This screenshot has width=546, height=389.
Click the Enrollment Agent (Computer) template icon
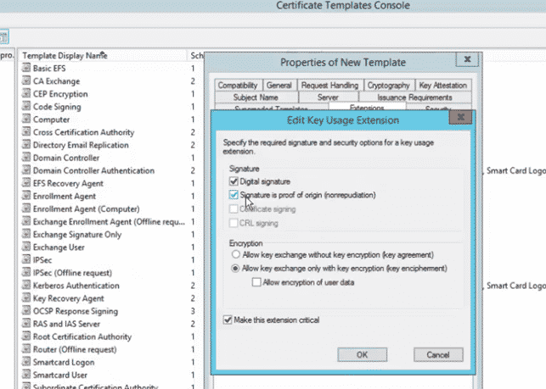[26, 208]
